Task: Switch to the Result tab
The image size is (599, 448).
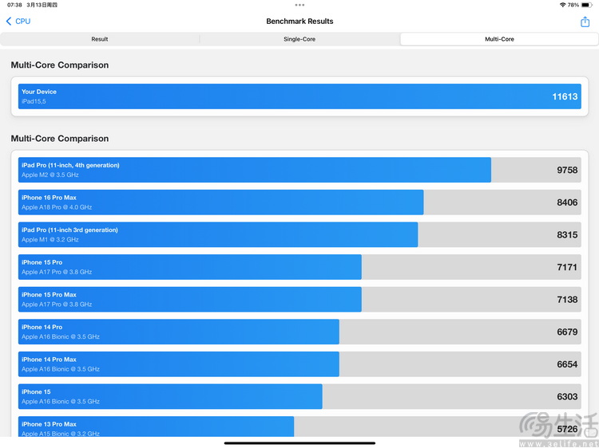Action: tap(100, 39)
